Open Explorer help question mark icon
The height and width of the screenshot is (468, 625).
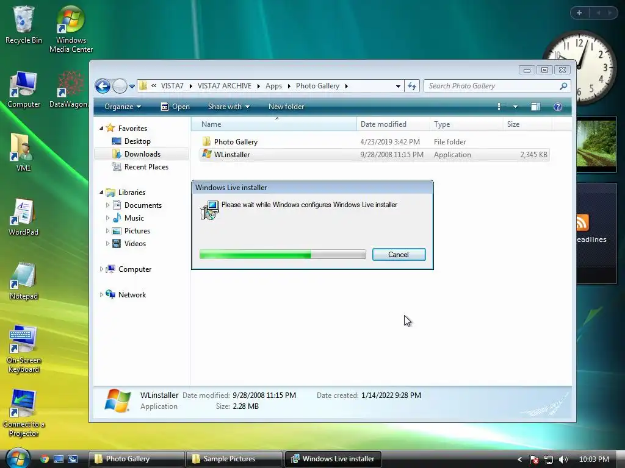(558, 107)
